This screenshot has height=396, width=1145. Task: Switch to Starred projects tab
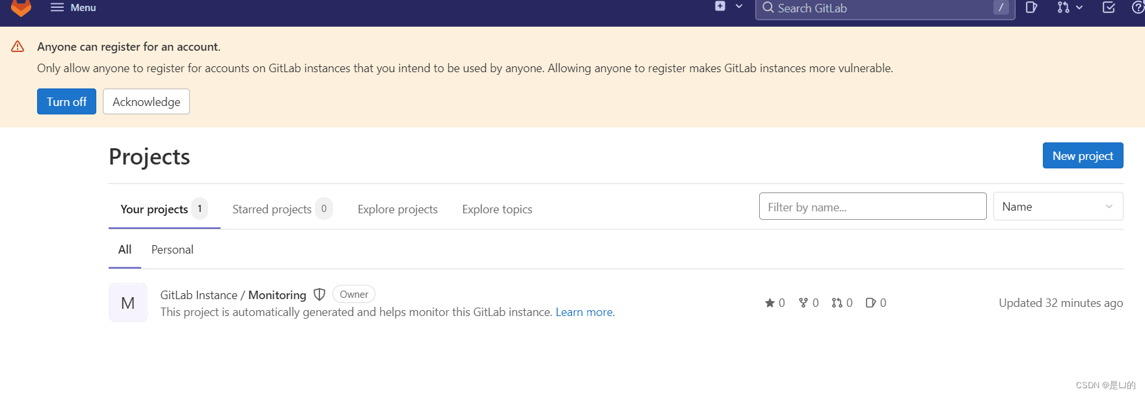click(282, 209)
